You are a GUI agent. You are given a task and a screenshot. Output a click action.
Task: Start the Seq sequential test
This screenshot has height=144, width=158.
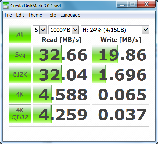(x=20, y=54)
